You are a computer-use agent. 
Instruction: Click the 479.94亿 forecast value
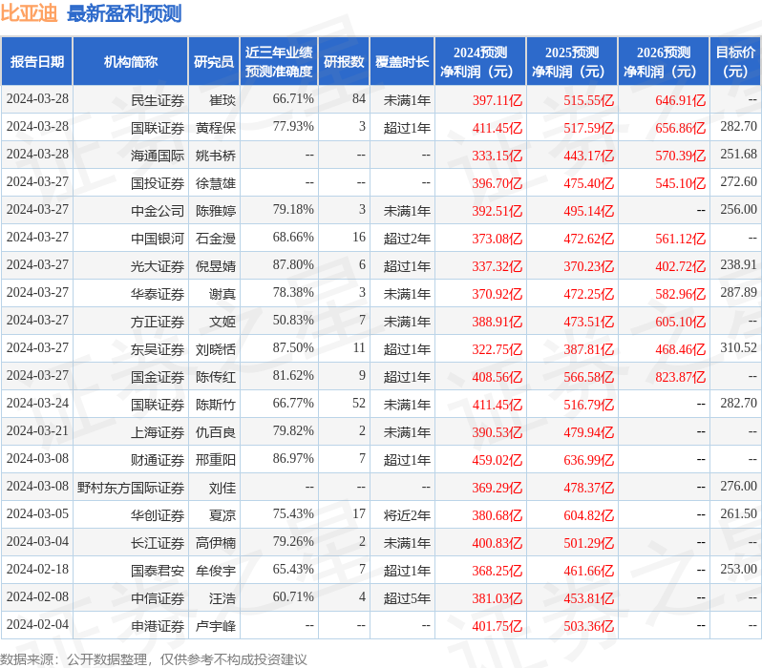pyautogui.click(x=588, y=432)
